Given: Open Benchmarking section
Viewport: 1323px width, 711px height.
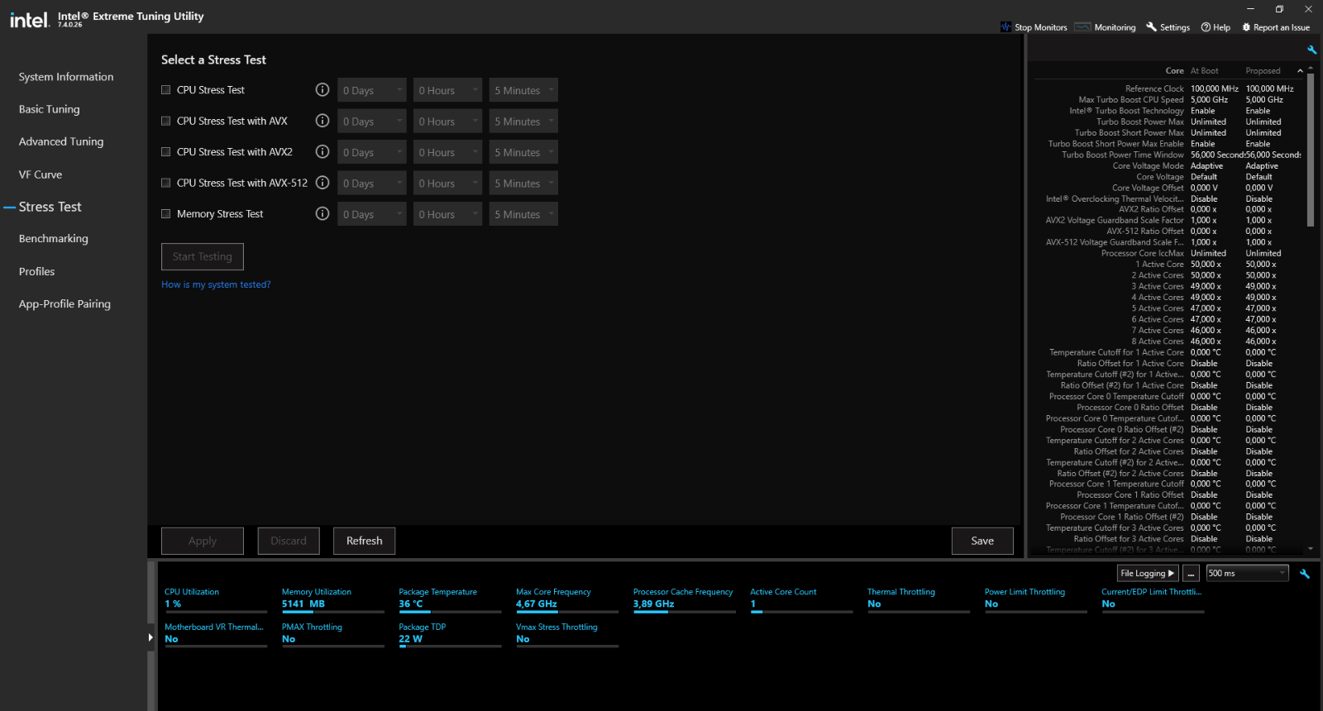Looking at the screenshot, I should (x=54, y=238).
